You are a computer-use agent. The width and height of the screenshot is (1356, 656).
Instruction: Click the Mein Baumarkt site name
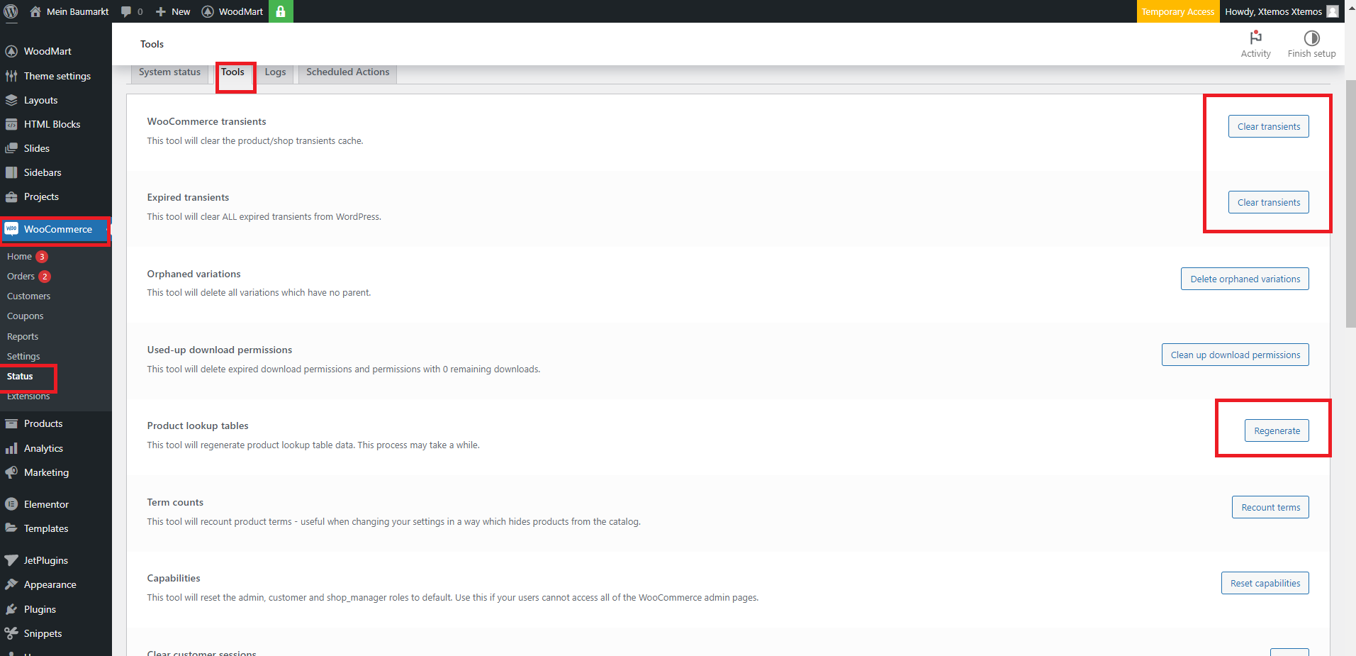click(78, 11)
